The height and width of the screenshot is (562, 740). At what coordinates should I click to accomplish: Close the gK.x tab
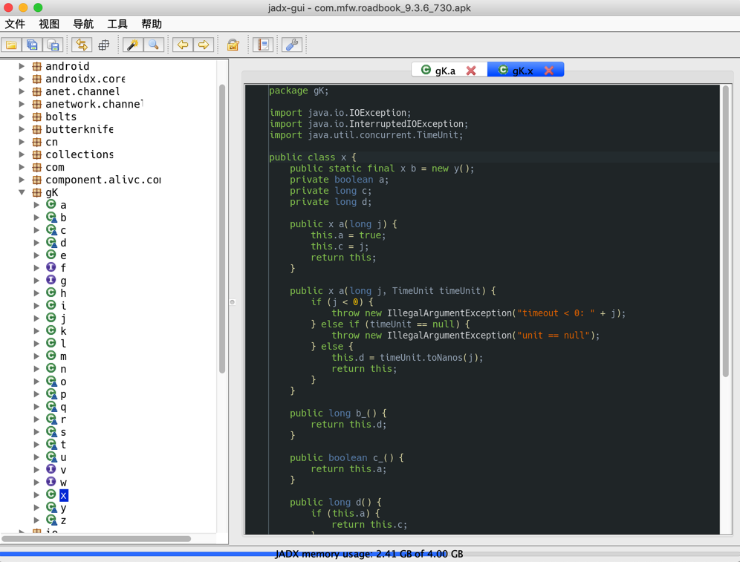click(549, 71)
